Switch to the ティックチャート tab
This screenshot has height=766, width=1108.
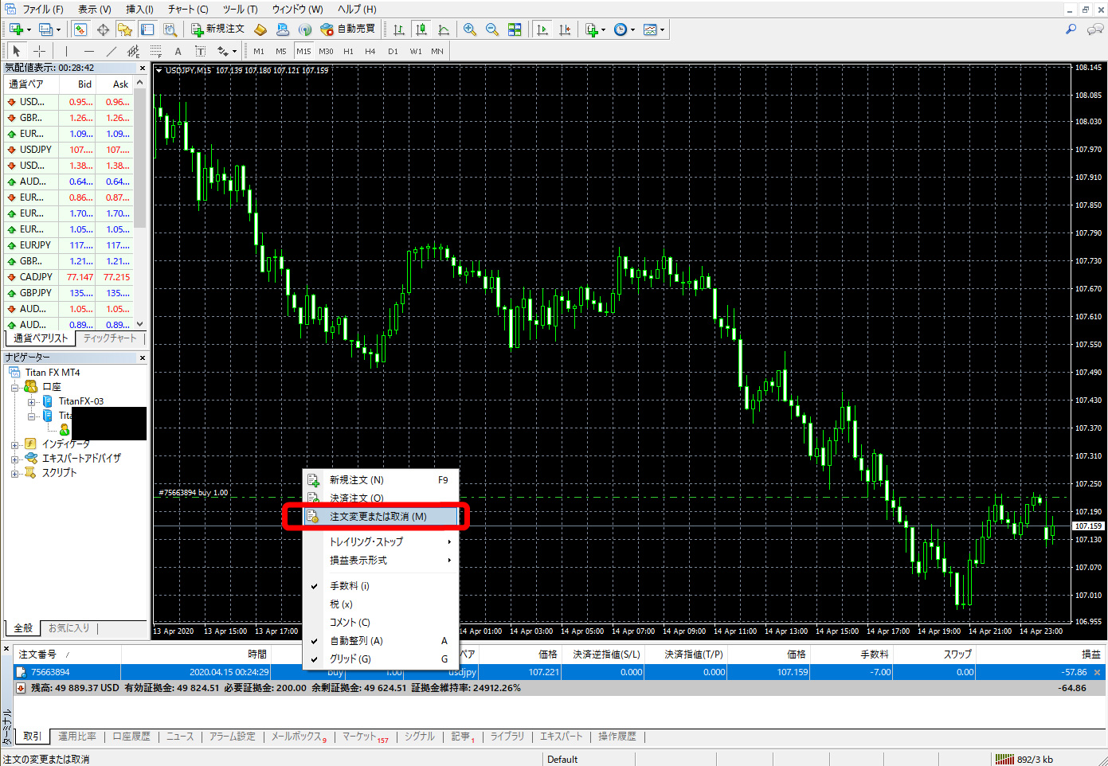click(x=111, y=338)
